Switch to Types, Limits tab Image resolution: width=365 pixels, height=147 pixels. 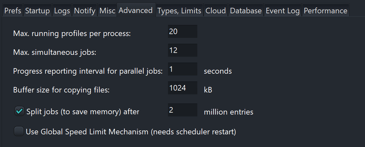[x=179, y=11]
